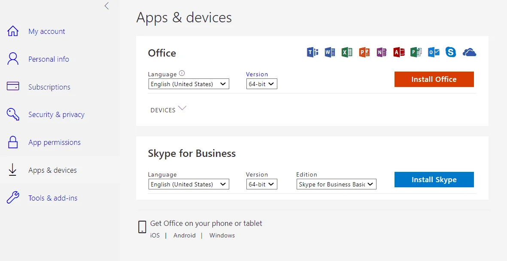Expand the DEVICES section
The height and width of the screenshot is (261, 507).
tap(168, 110)
